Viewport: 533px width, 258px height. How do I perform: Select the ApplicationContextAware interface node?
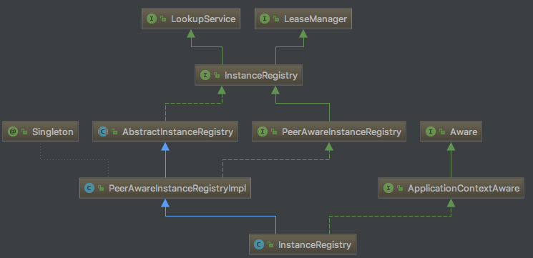pos(451,188)
